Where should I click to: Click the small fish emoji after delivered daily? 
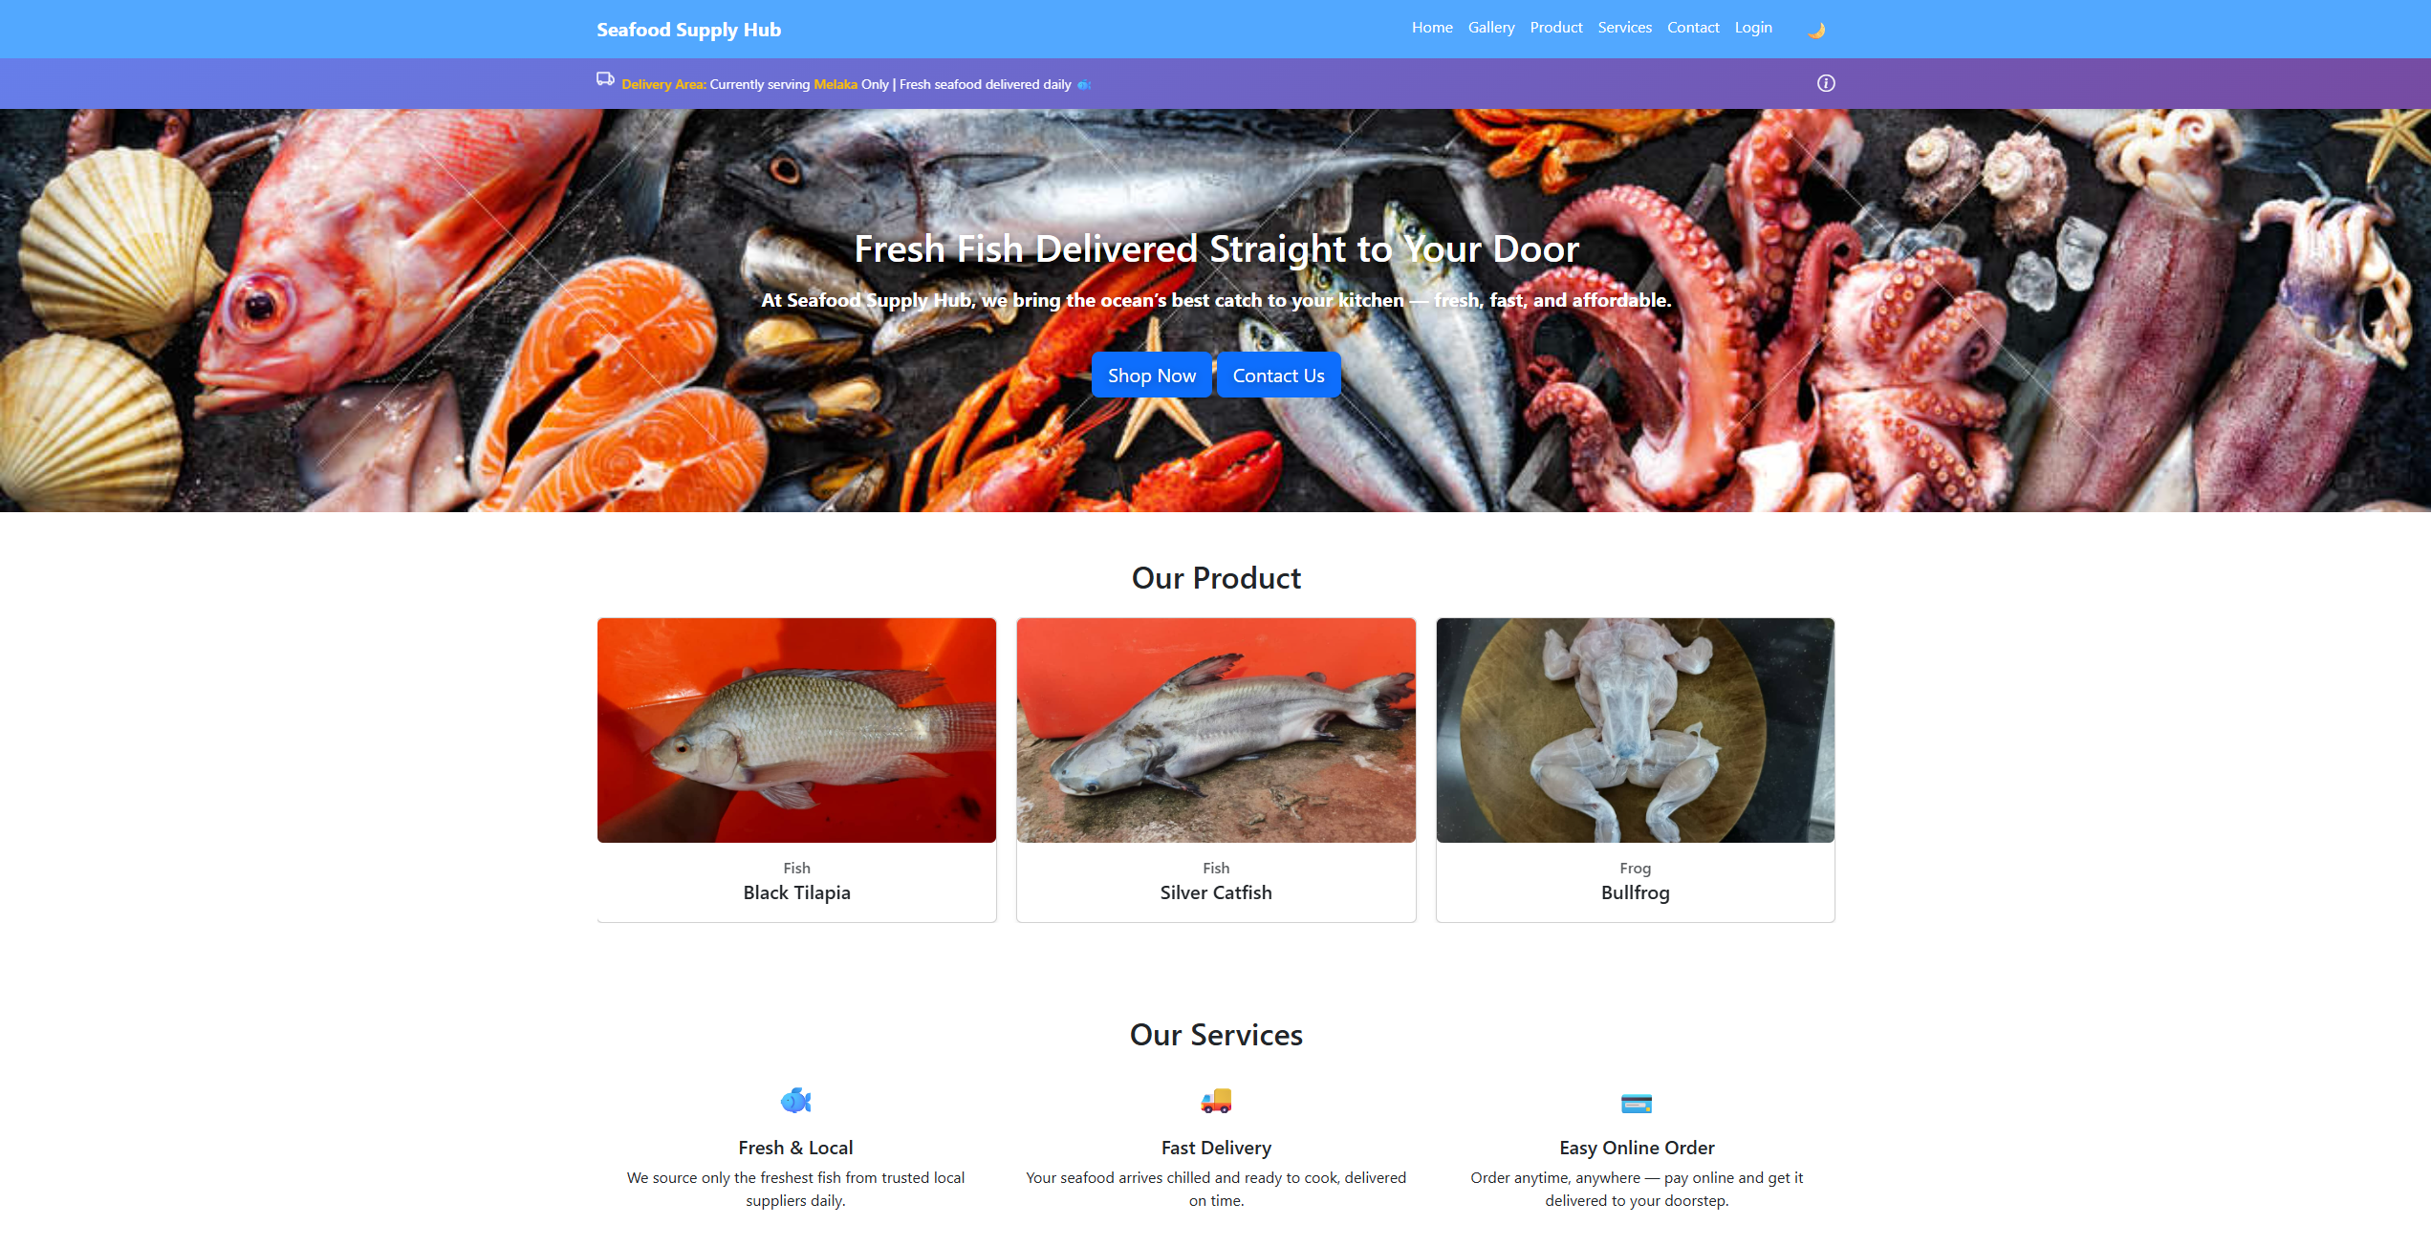[1084, 85]
